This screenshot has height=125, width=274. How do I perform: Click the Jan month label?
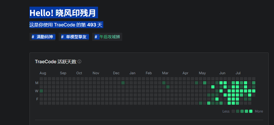point(132,73)
